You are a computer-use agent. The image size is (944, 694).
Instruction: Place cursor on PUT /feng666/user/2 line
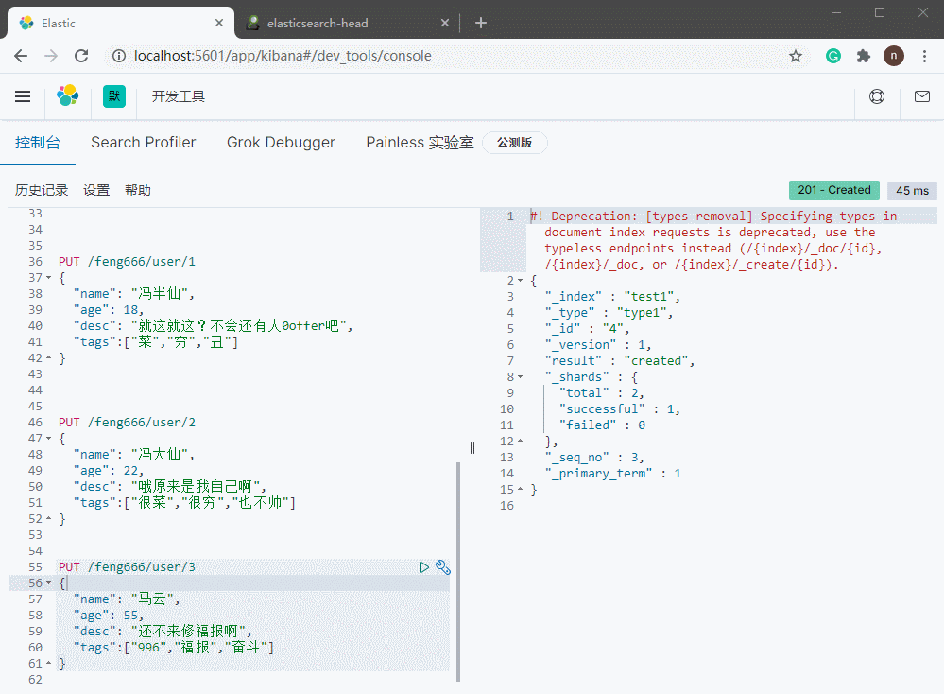127,423
